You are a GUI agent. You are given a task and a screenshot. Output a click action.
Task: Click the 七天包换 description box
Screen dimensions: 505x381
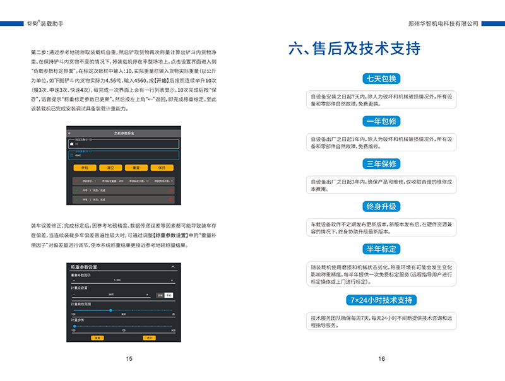click(x=381, y=100)
